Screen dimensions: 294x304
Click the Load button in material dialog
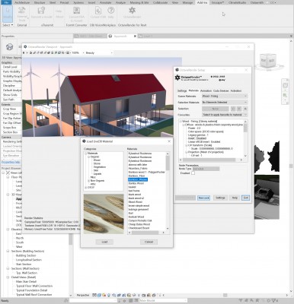(104, 242)
